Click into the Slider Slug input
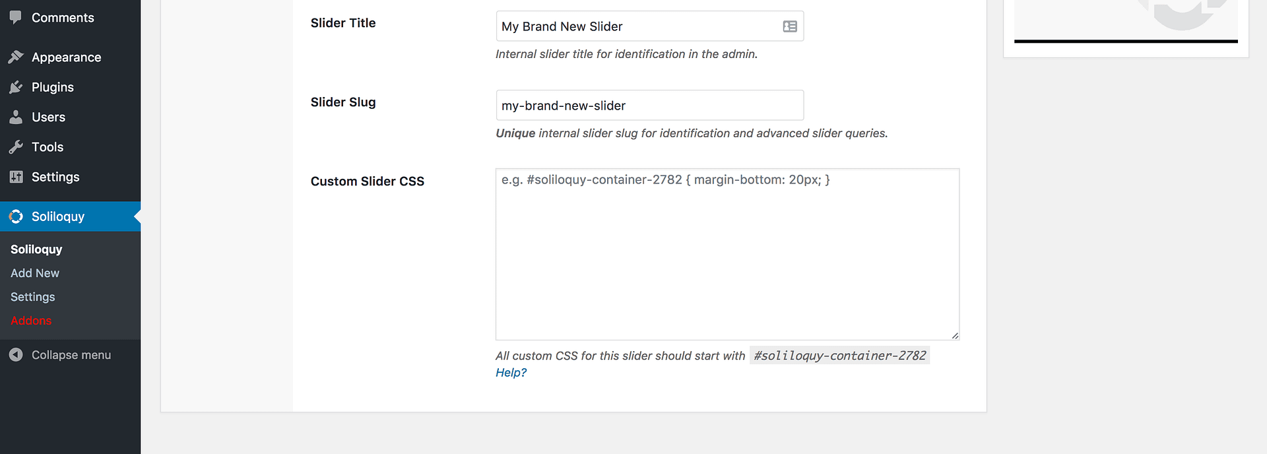 649,106
